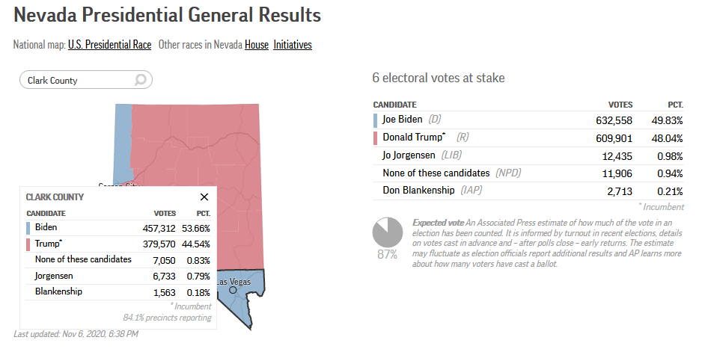Click the expected vote pie chart icon
This screenshot has height=349, width=702.
pyautogui.click(x=387, y=234)
